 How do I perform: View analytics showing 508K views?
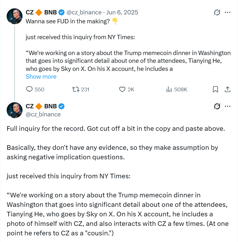(x=169, y=90)
